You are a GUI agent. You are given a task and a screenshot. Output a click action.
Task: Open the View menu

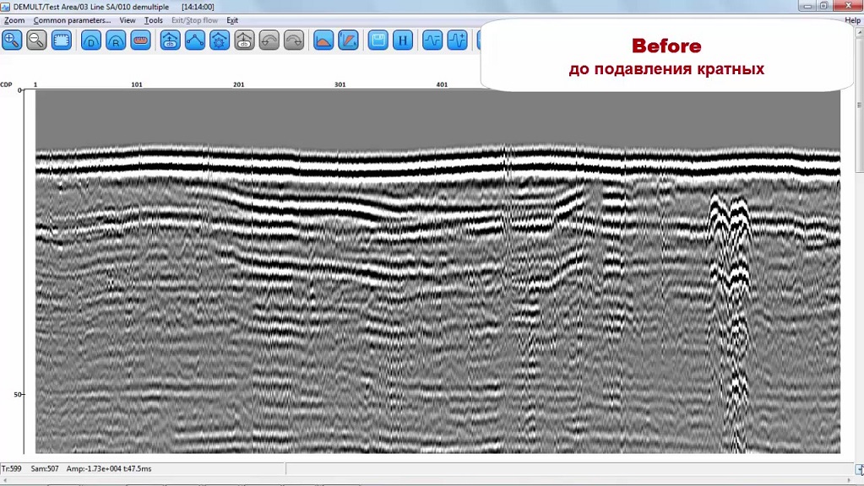pos(128,20)
